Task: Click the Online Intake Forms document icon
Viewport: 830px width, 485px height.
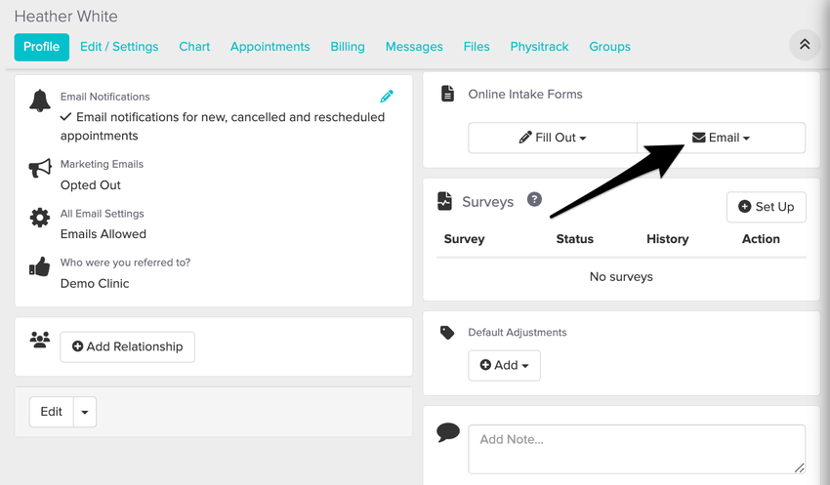Action: [448, 94]
